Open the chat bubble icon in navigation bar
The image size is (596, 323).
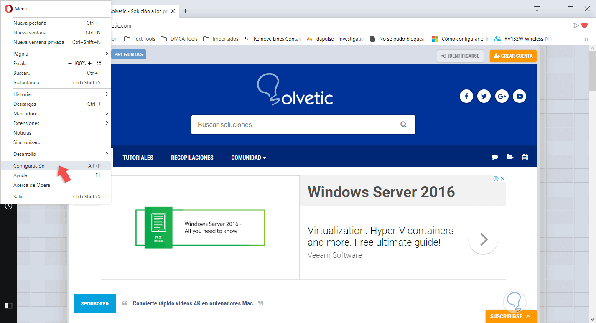point(495,158)
